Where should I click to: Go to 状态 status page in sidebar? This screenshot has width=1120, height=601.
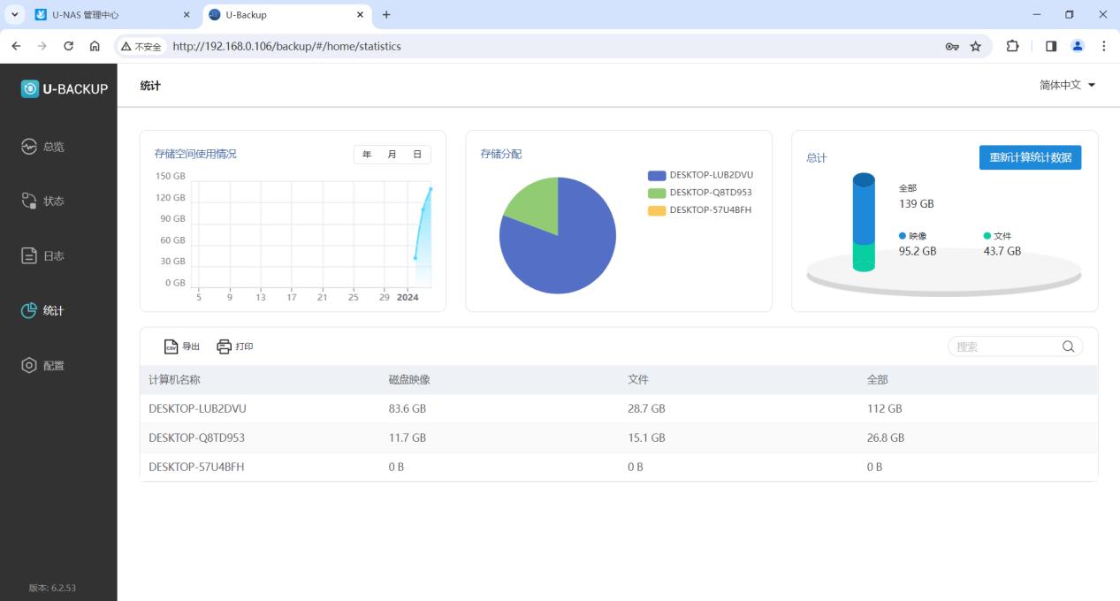pyautogui.click(x=29, y=202)
